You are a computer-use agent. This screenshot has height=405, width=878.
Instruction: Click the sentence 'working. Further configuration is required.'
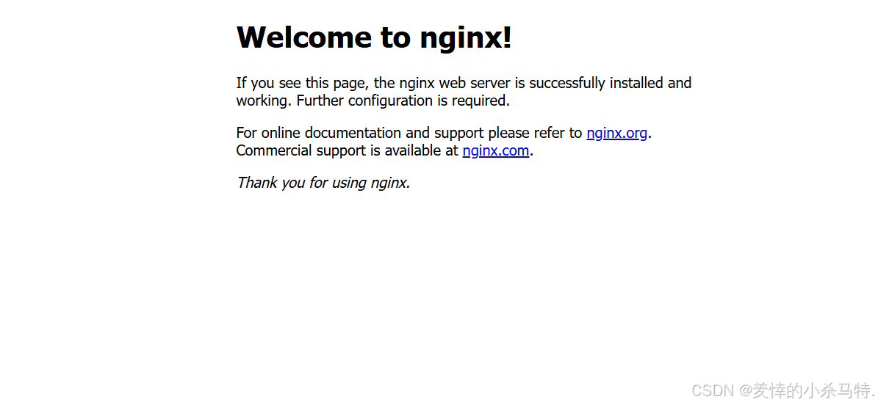(x=373, y=101)
